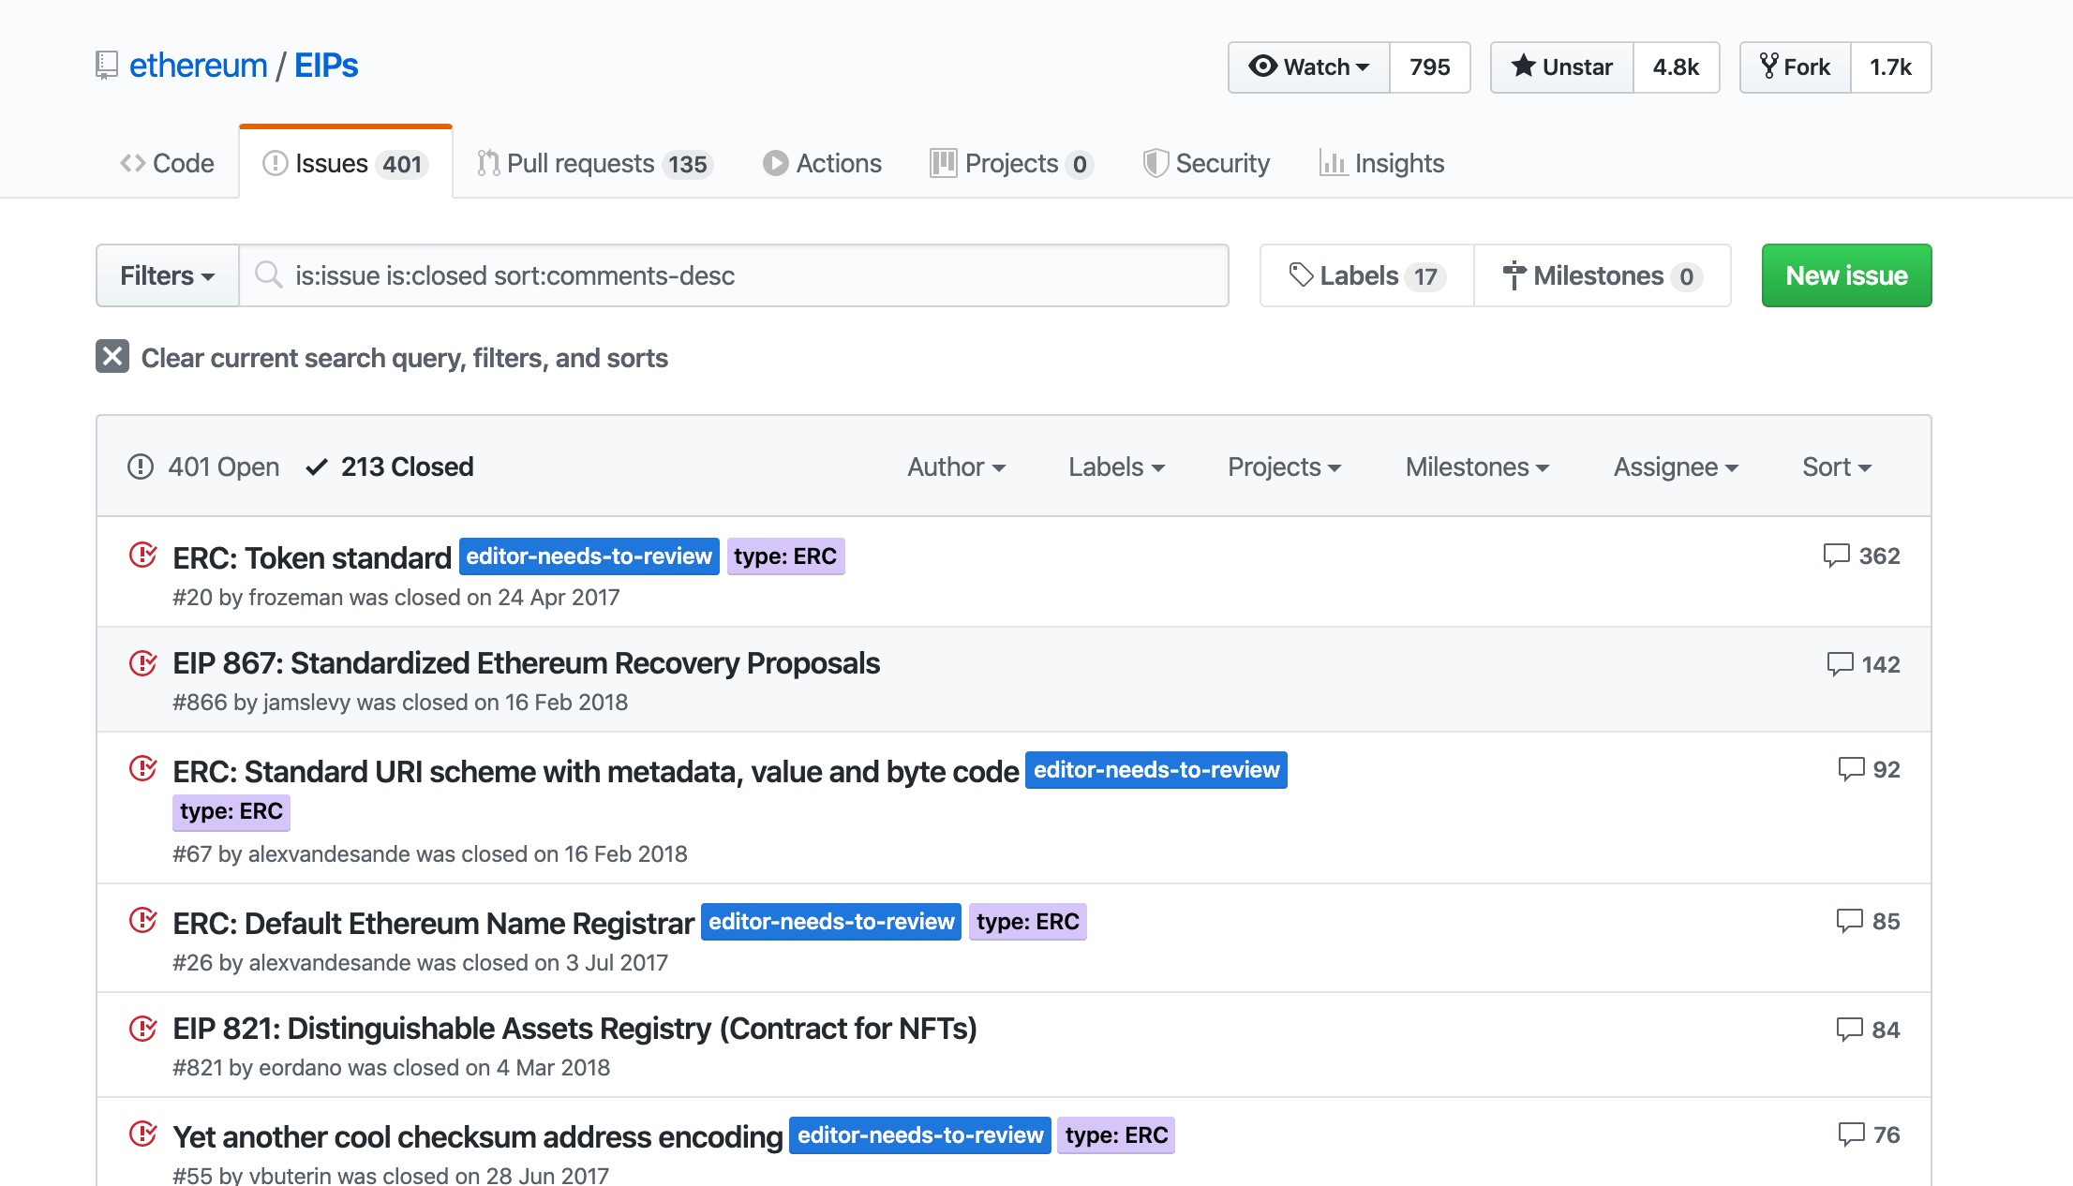This screenshot has height=1186, width=2073.
Task: View the 4.8k stargazers count
Action: coord(1677,67)
